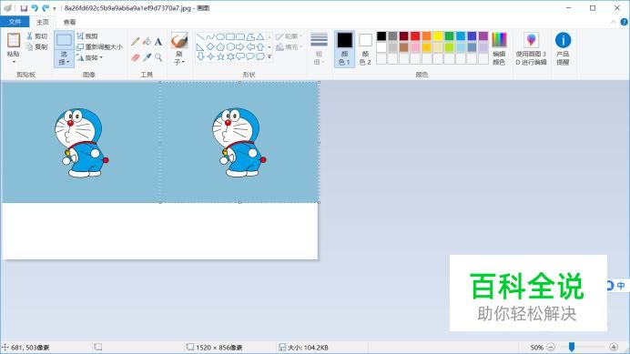Open the 填充 (Fill) dropdown

(x=289, y=47)
